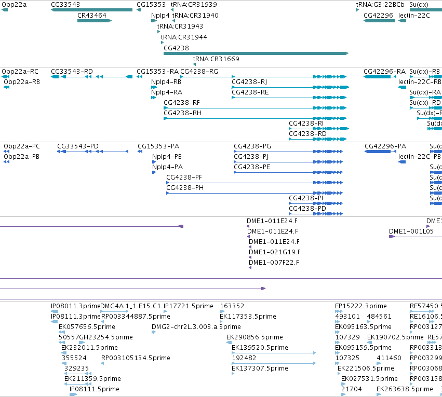Select the 329235 EST feature

coord(78,374)
